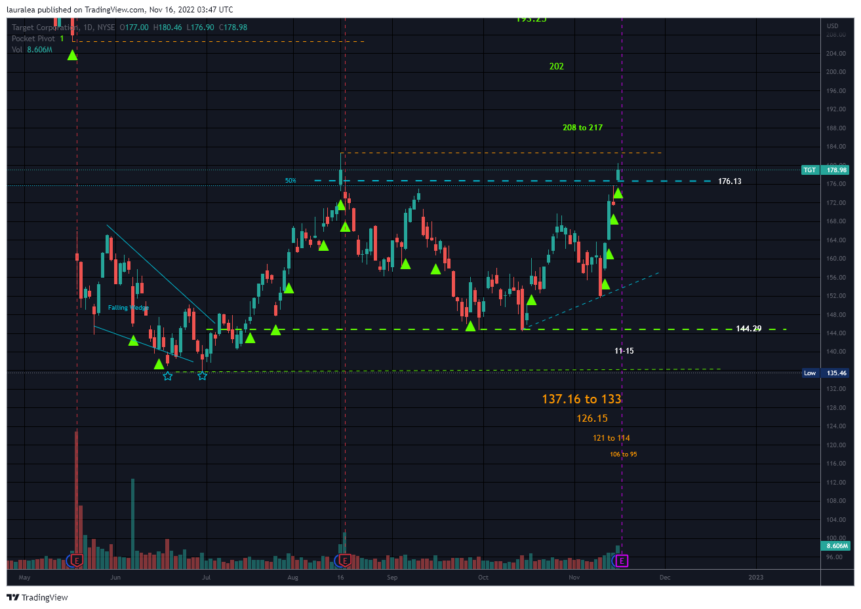
Task: Click the orange 126.15 annotation
Action: click(592, 418)
